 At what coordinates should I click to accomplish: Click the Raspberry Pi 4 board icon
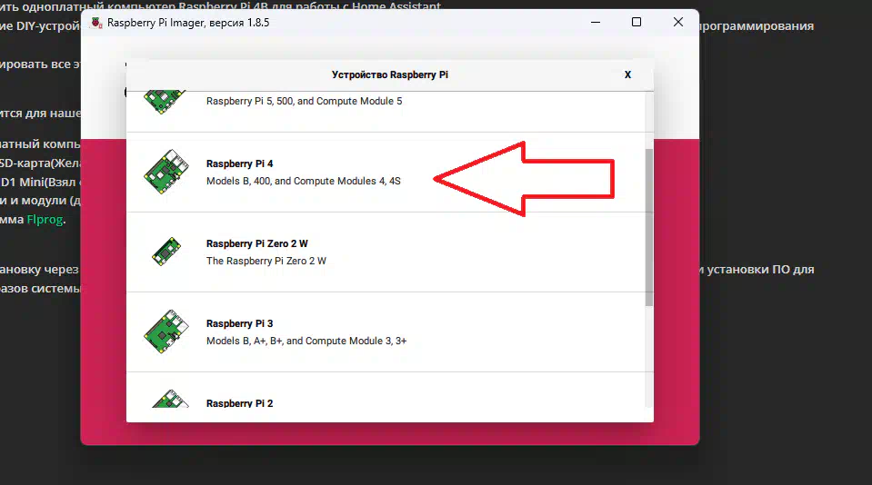point(166,172)
